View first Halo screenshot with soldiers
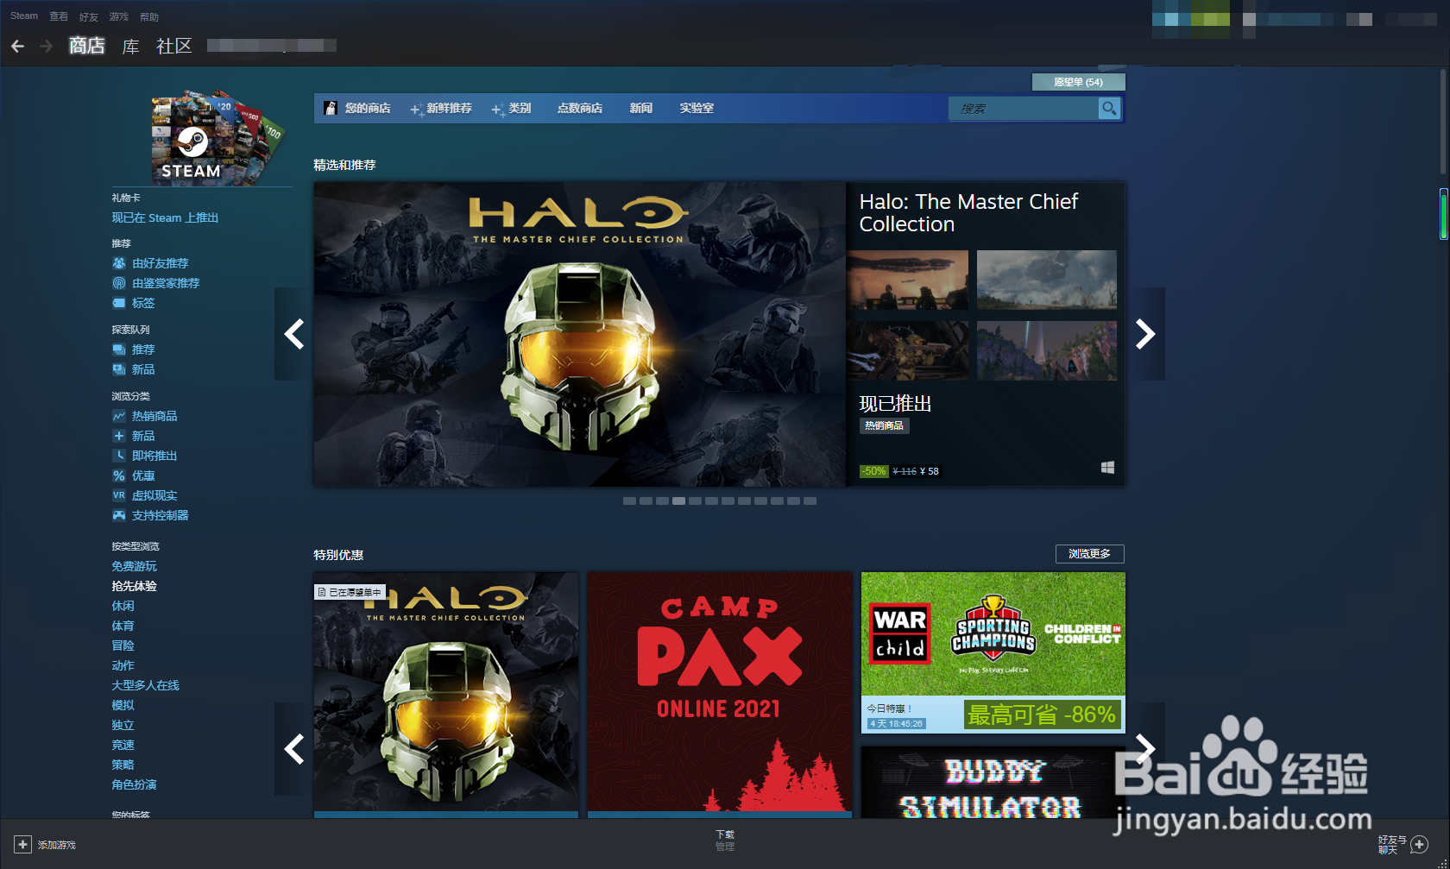This screenshot has width=1450, height=869. (907, 280)
